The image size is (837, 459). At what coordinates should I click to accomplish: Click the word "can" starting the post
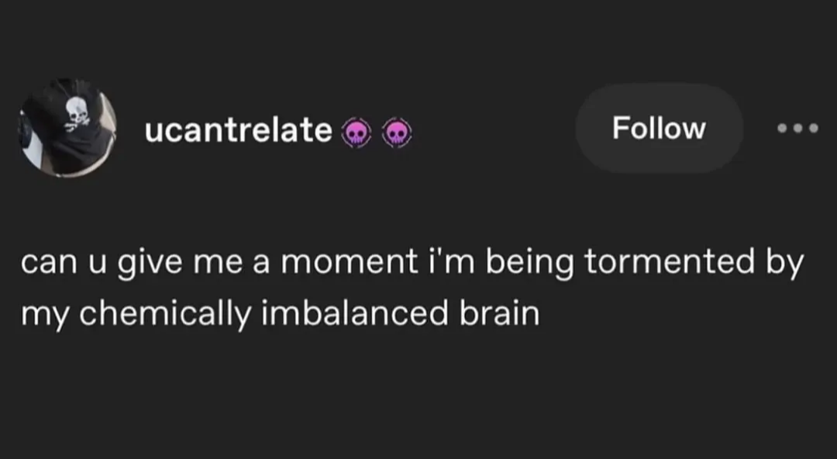tap(45, 264)
